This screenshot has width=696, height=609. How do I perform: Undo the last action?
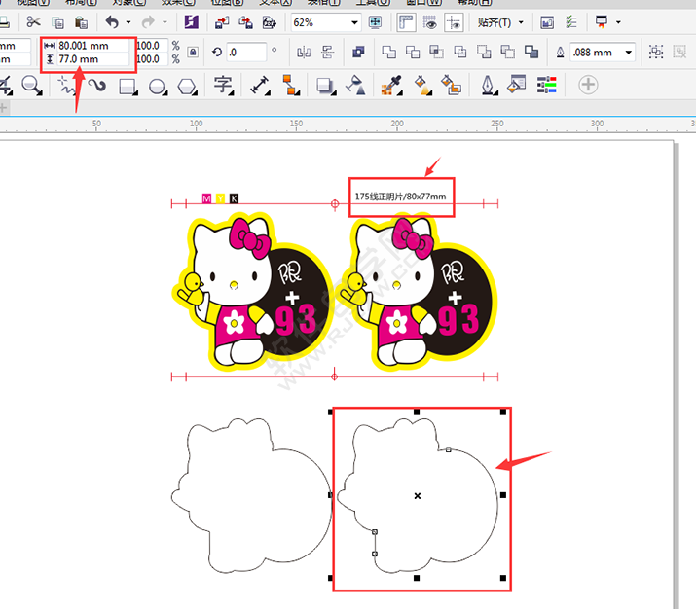(112, 21)
